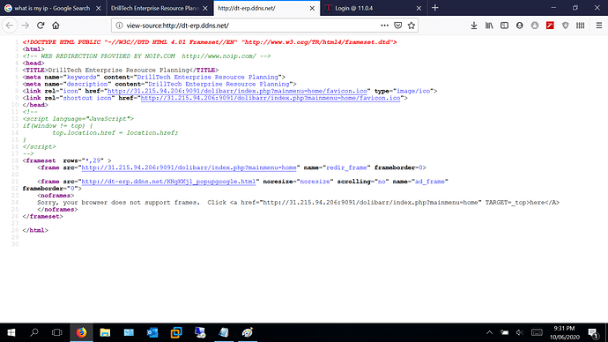Open Outlook from the taskbar
The width and height of the screenshot is (608, 342).
point(152,332)
